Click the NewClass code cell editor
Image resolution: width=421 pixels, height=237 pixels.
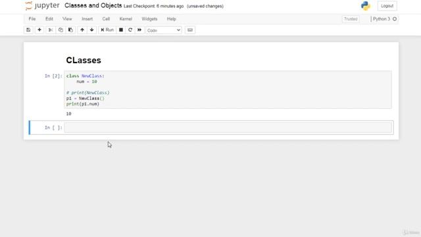(228, 90)
